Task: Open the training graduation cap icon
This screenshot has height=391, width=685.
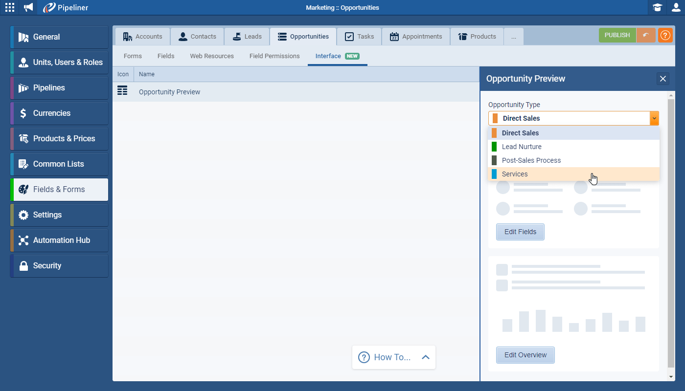Action: point(657,7)
